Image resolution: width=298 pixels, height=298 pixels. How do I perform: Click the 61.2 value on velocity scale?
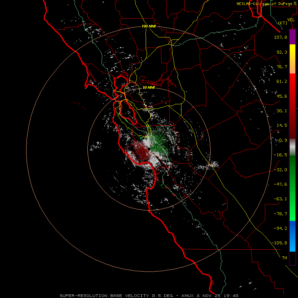[x=282, y=81]
